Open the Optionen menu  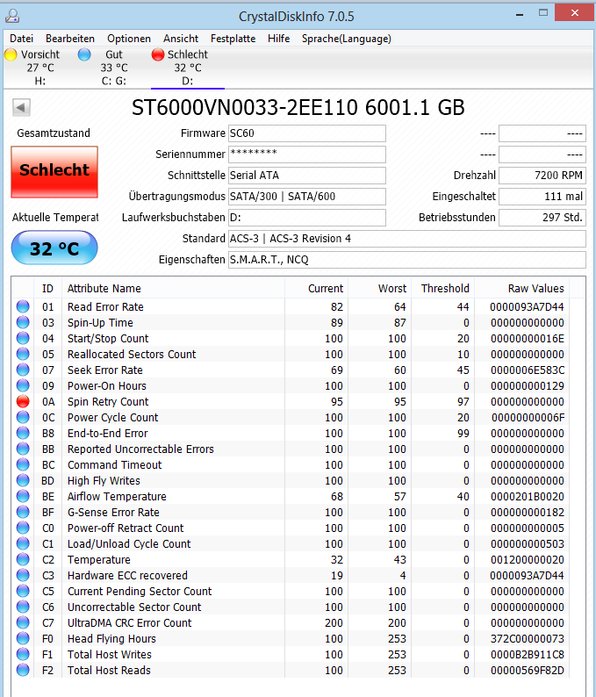[129, 39]
